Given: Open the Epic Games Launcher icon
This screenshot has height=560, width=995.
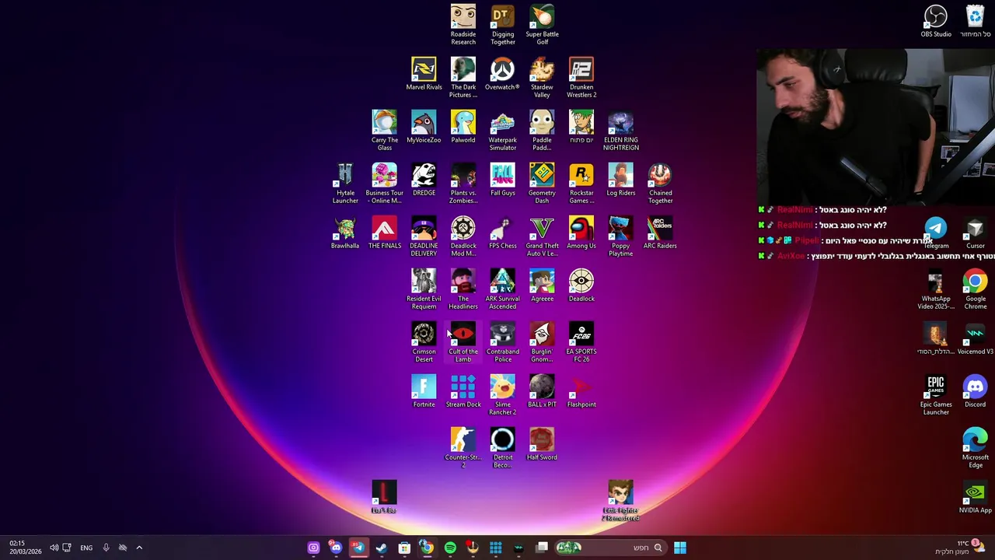Looking at the screenshot, I should tap(936, 395).
